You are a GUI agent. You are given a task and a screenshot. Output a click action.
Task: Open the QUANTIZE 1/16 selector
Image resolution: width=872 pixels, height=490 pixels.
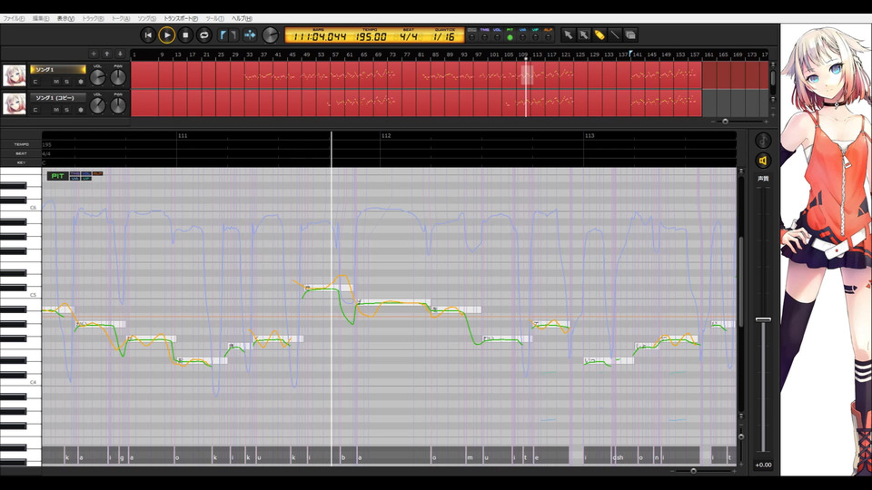click(444, 36)
